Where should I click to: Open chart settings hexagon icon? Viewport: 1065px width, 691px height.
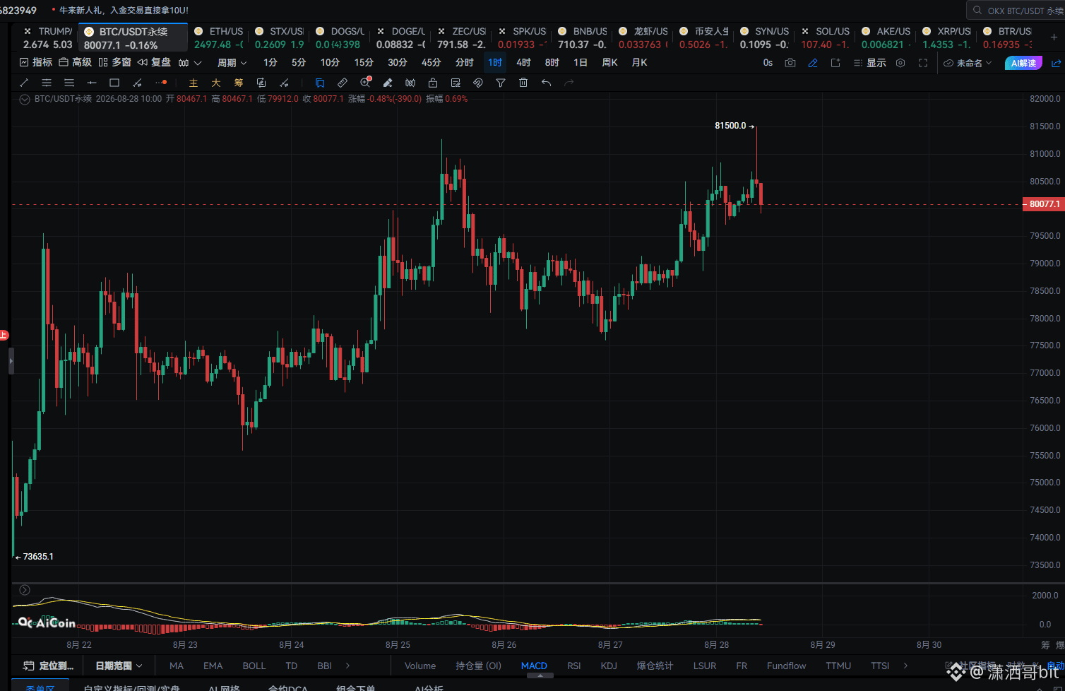pos(900,63)
